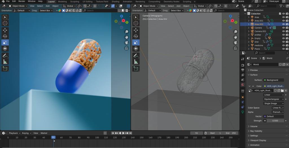Image resolution: width=289 pixels, height=148 pixels.
Task: Select the medicine object in outliner
Action: pos(259,45)
